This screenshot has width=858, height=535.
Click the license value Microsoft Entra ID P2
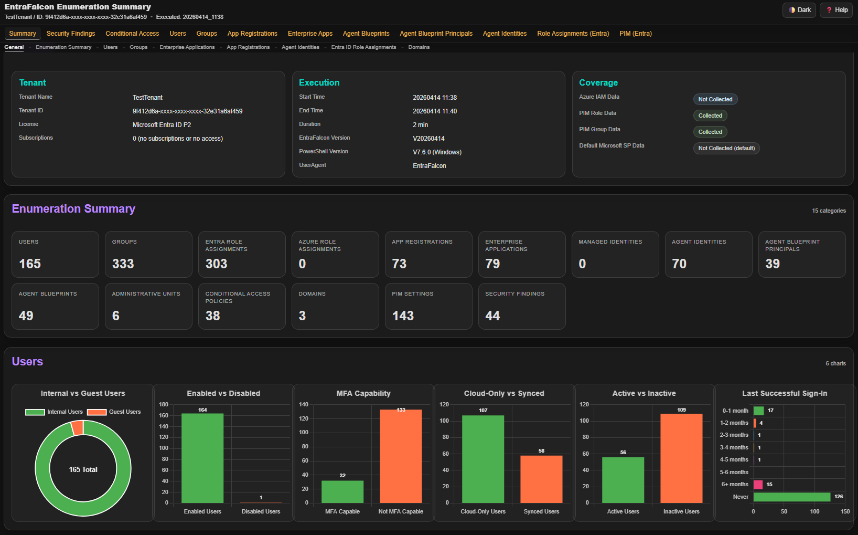click(162, 125)
